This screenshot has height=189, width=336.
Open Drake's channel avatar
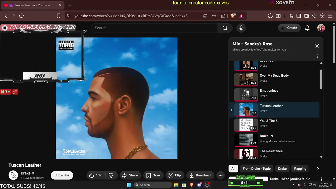(13, 175)
